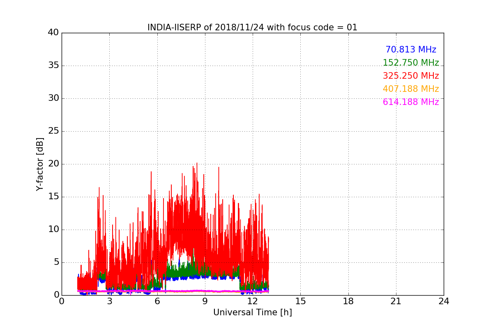The height and width of the screenshot is (328, 493).
Task: Click the x-axis tick label 9
Action: coord(205,301)
